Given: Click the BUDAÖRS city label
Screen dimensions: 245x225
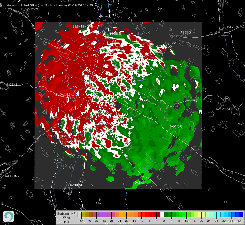Looking at the screenshot, I should coord(63,94).
